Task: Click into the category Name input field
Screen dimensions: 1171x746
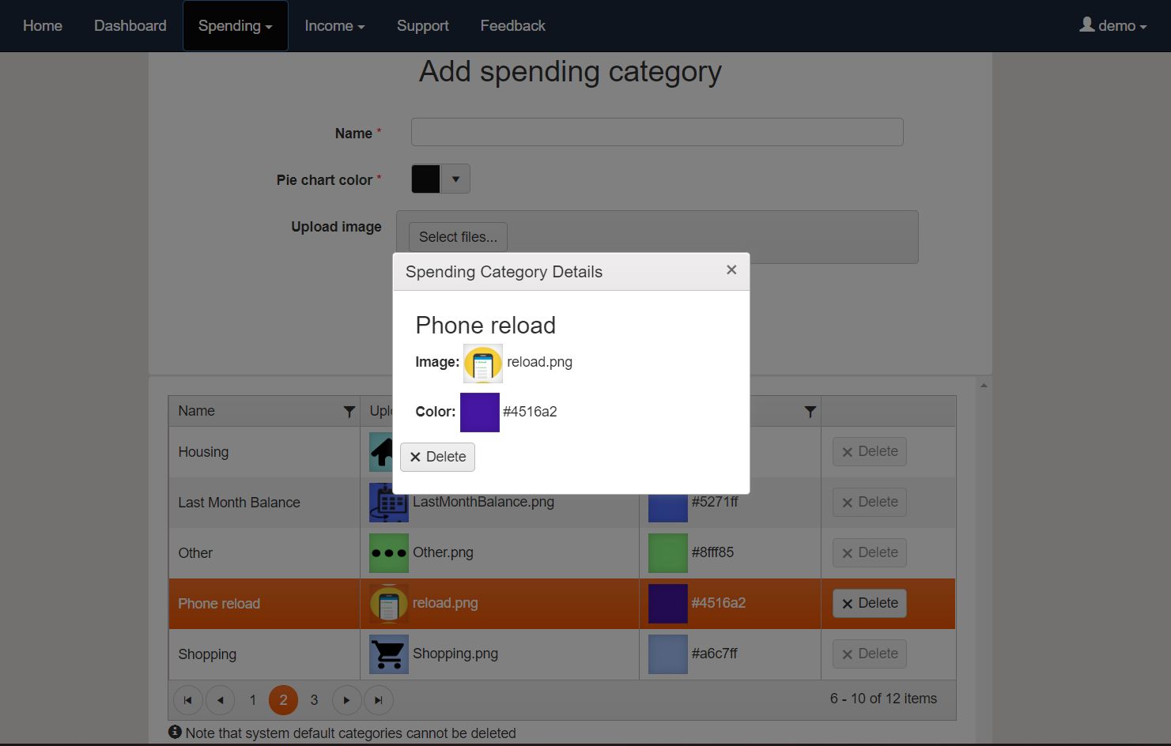Action: (656, 132)
